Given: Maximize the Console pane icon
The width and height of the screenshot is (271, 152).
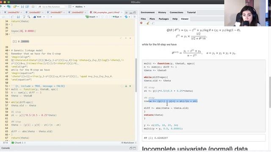Looking at the screenshot, I should [135, 148].
